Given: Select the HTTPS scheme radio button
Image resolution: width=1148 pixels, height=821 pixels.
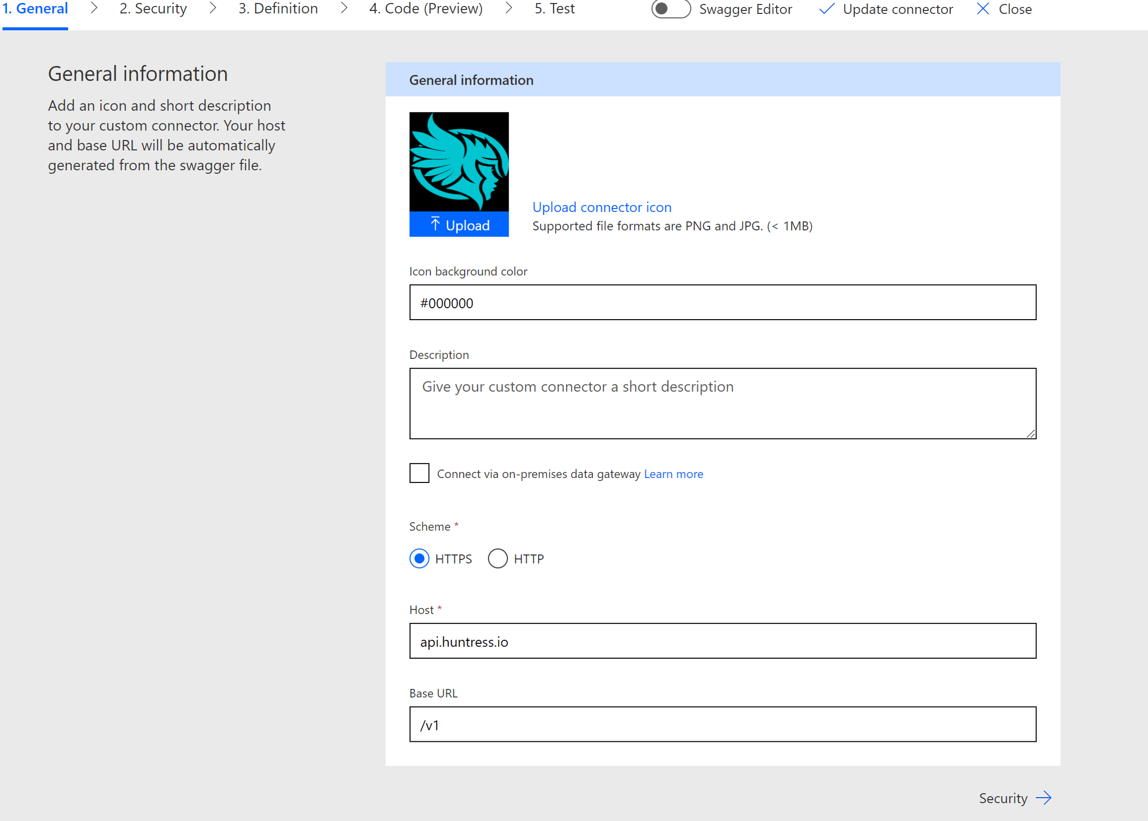Looking at the screenshot, I should coord(419,559).
